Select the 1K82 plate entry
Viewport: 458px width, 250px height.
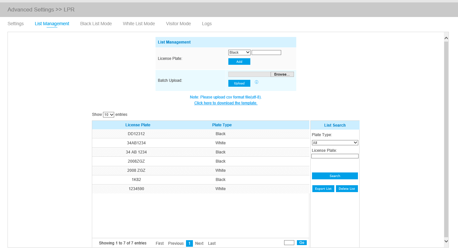pyautogui.click(x=200, y=180)
